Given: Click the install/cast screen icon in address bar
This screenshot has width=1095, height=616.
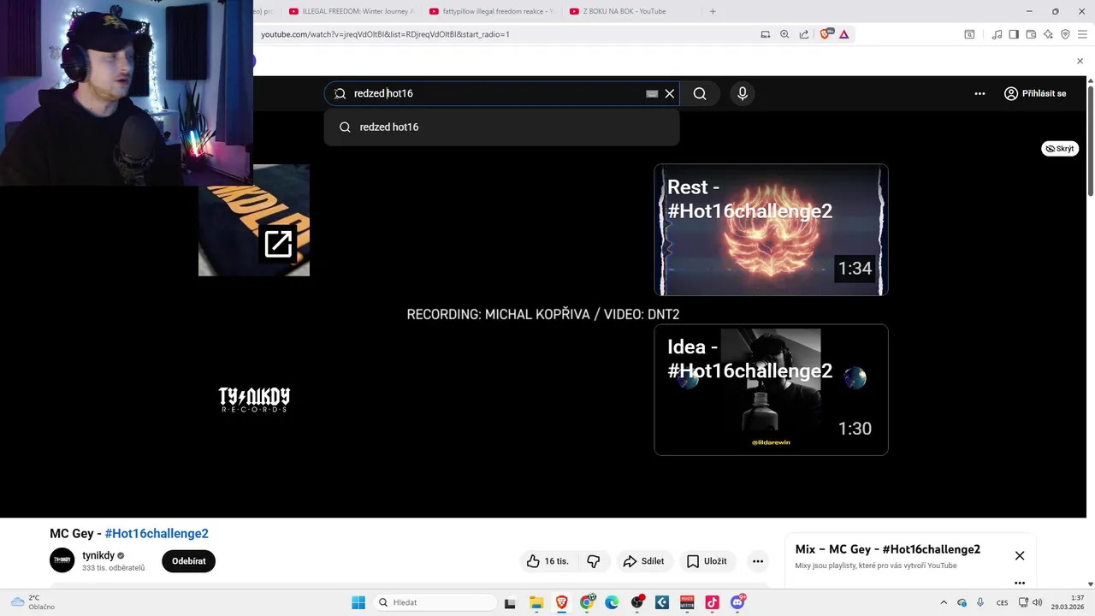Looking at the screenshot, I should (766, 34).
